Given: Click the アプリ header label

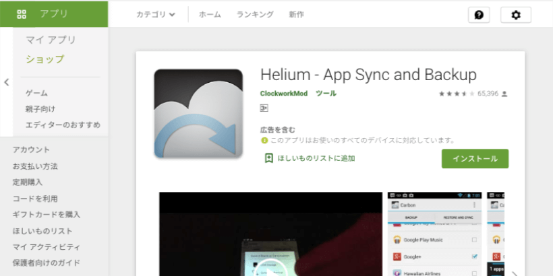Looking at the screenshot, I should pyautogui.click(x=54, y=14).
